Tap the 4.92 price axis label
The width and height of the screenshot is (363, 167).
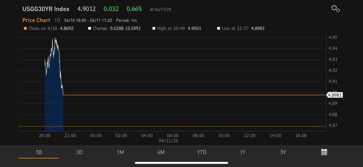click(333, 71)
